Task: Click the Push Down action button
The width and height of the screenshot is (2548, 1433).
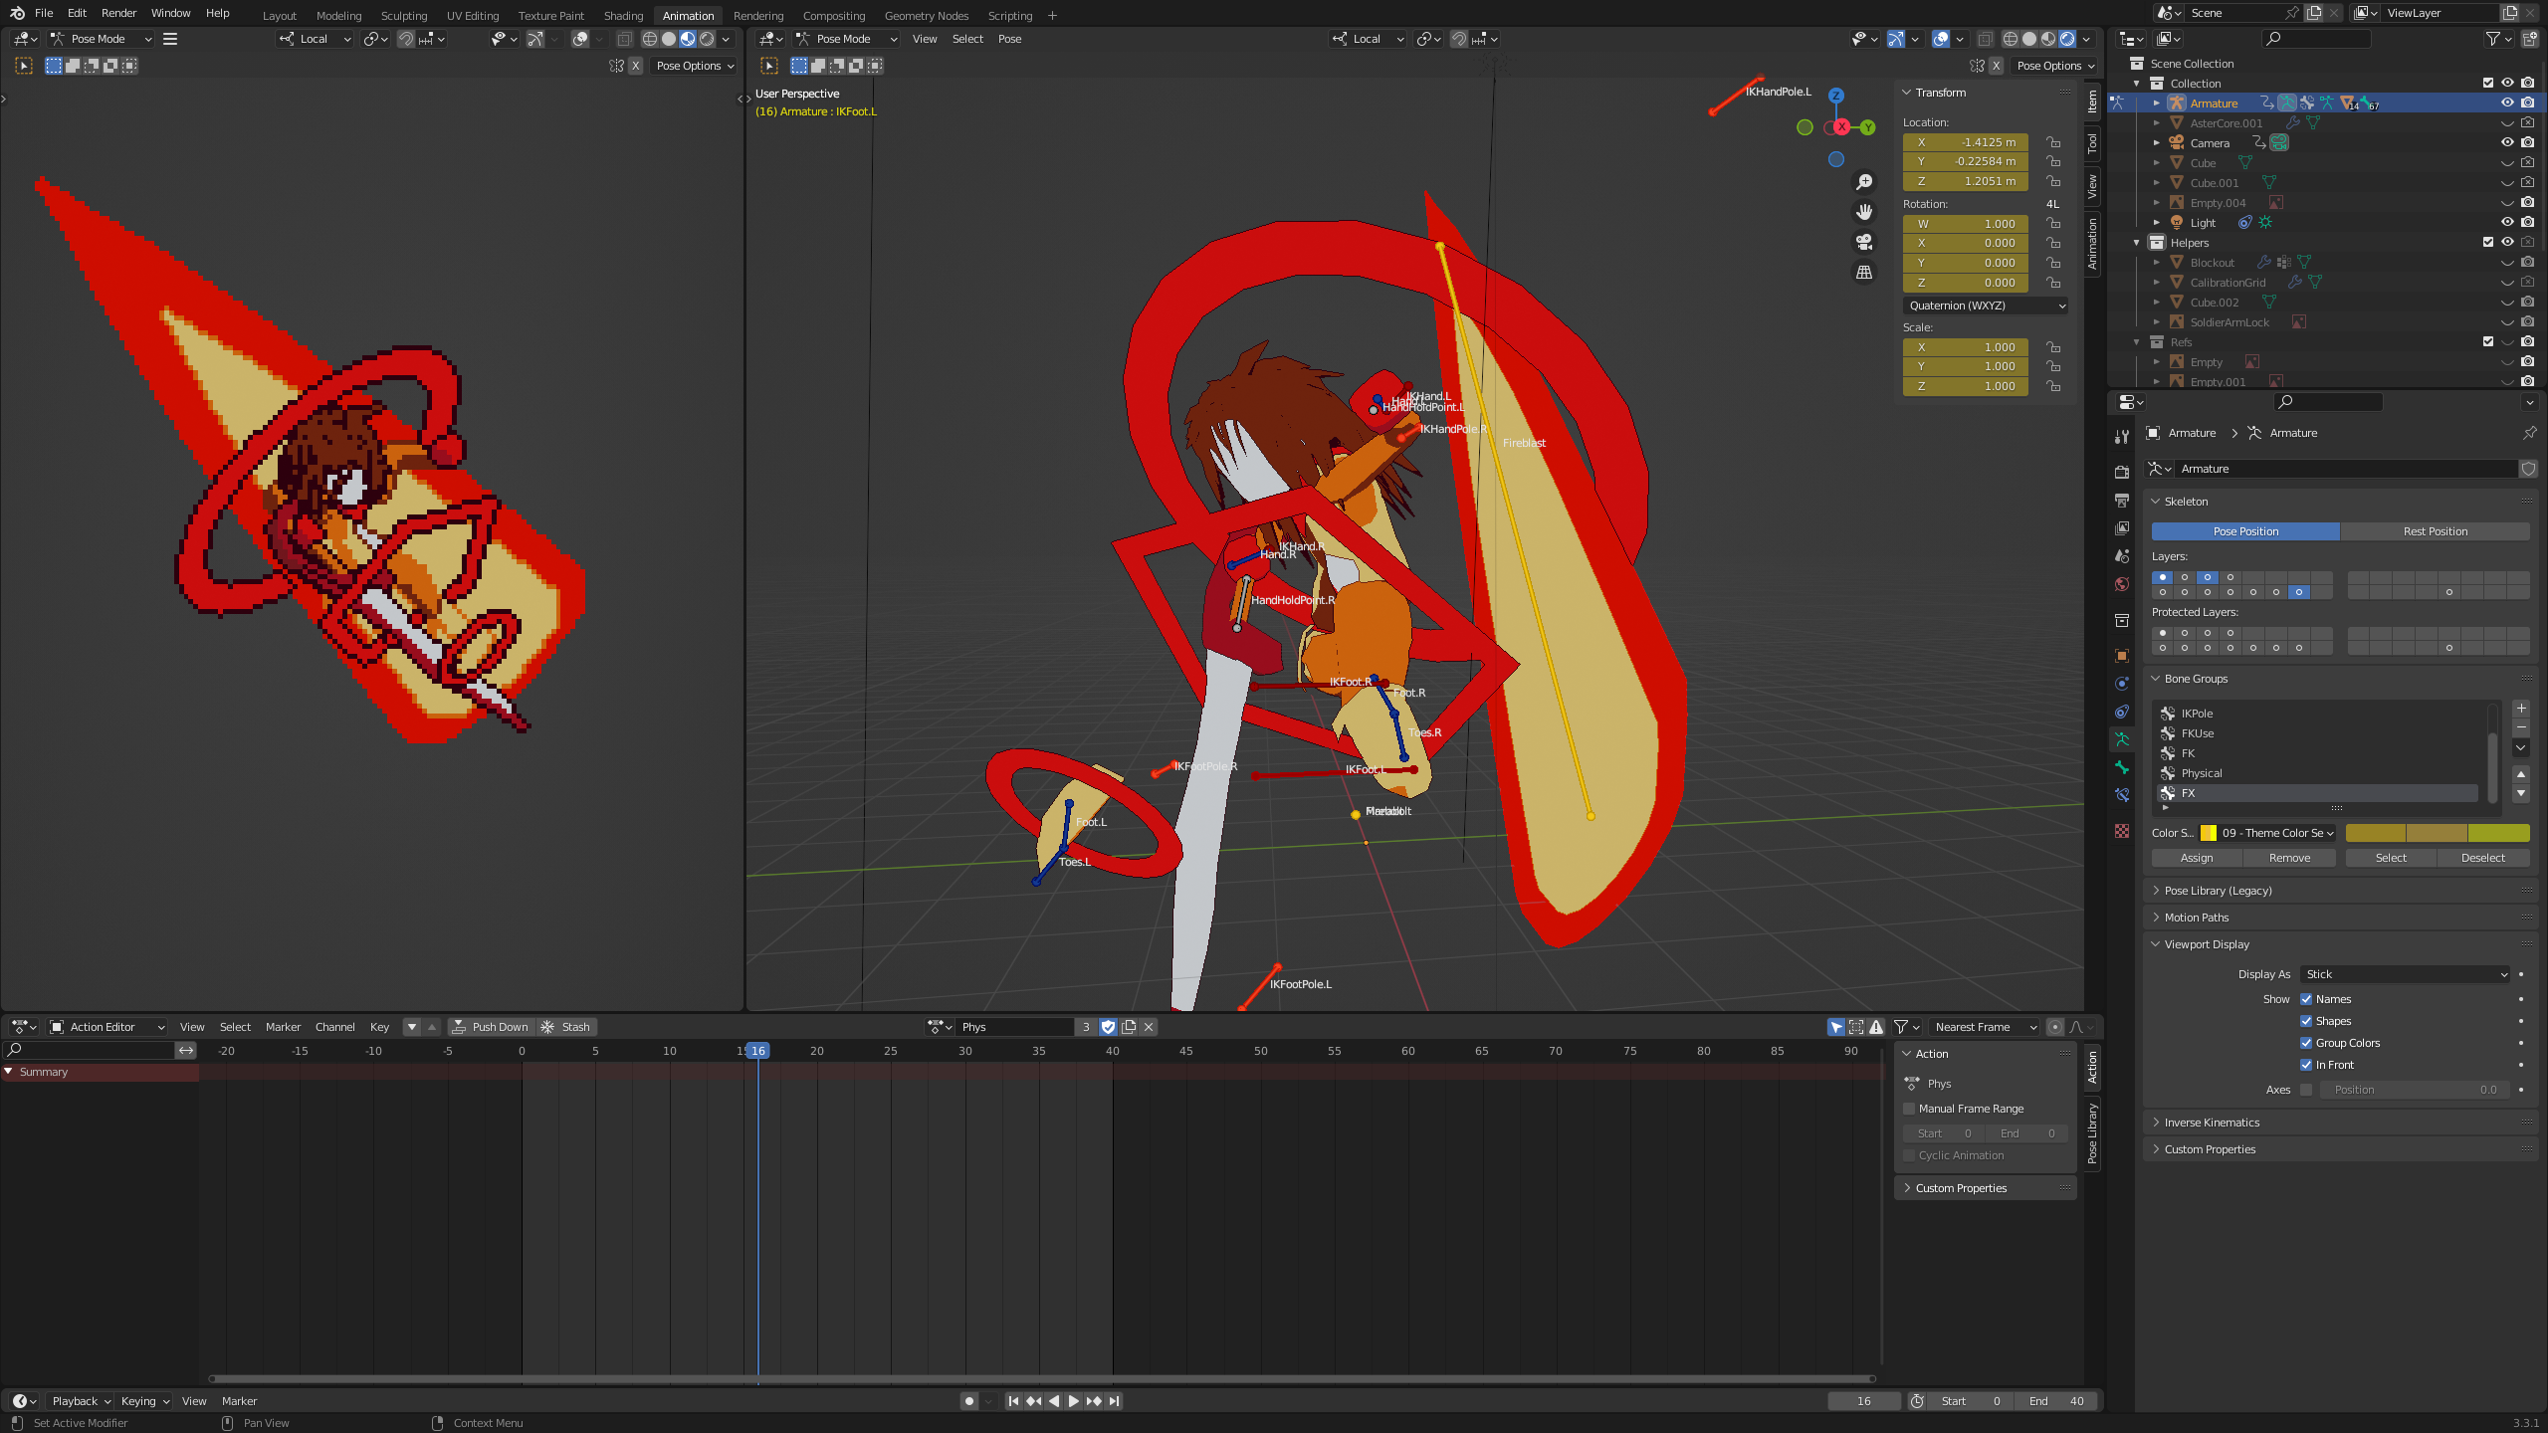Action: click(x=491, y=1027)
